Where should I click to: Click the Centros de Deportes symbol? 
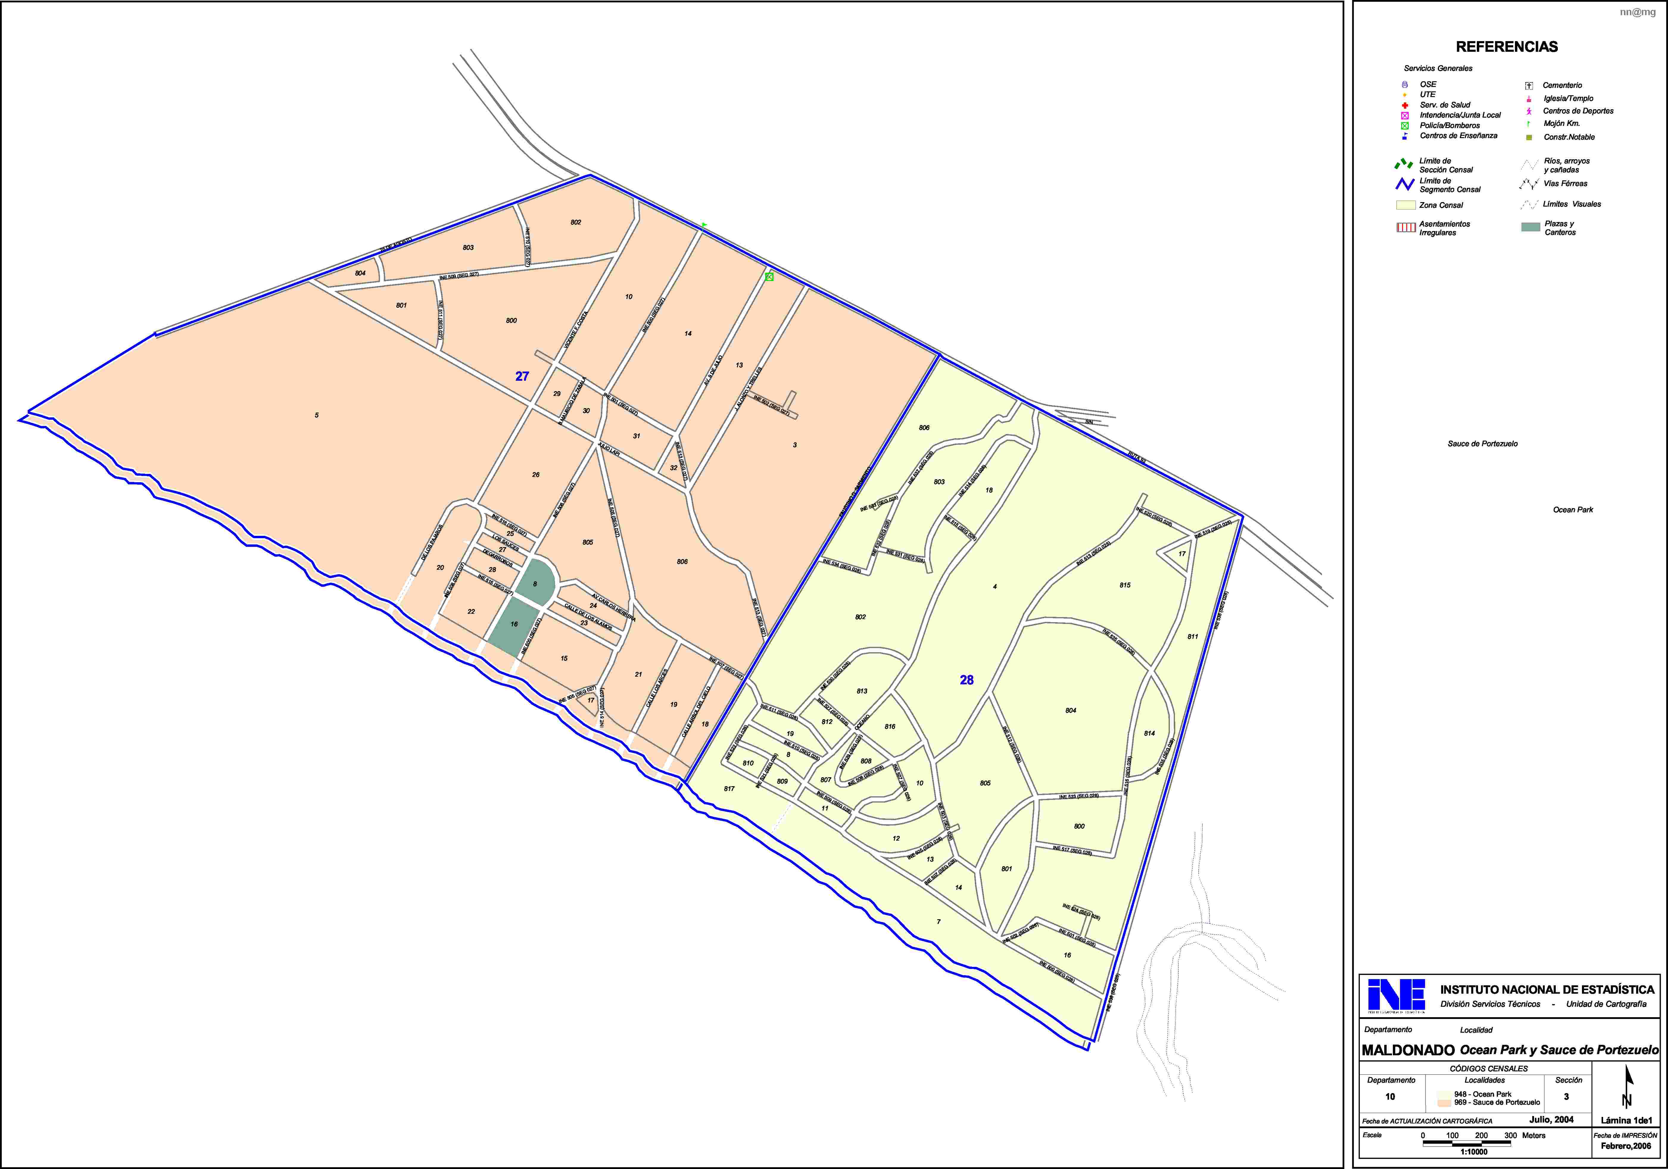click(x=1529, y=111)
